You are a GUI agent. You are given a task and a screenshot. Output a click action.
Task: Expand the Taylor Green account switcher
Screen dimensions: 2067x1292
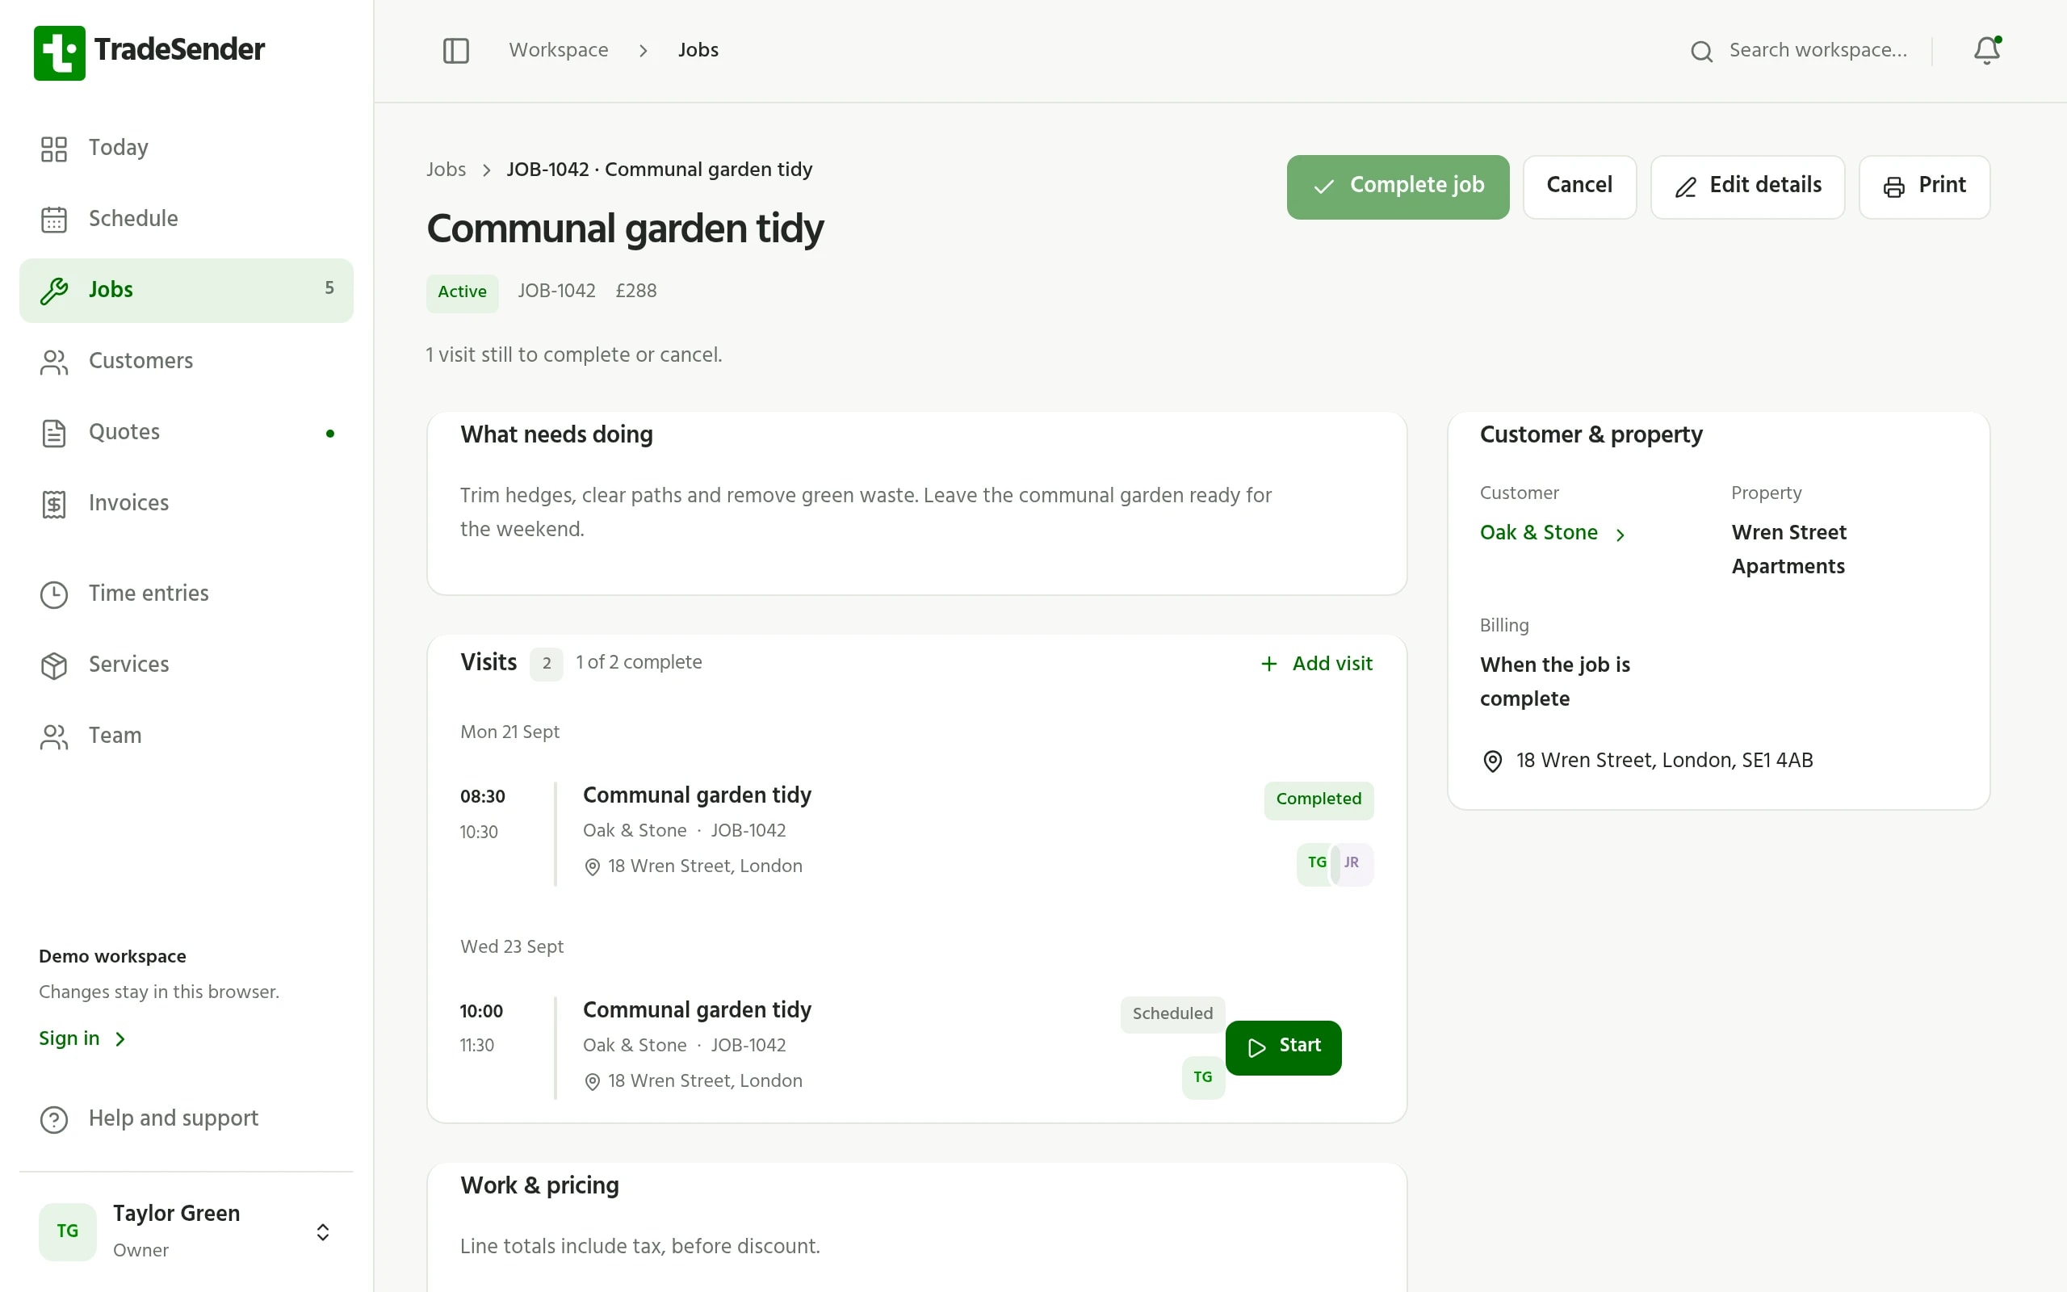pos(323,1231)
